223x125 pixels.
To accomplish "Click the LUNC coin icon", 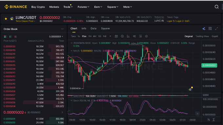I will (12, 19).
